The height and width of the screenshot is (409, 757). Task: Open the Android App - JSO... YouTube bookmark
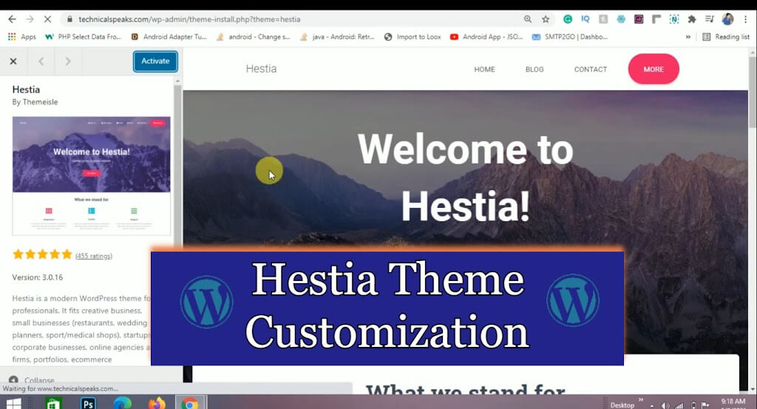tap(486, 37)
